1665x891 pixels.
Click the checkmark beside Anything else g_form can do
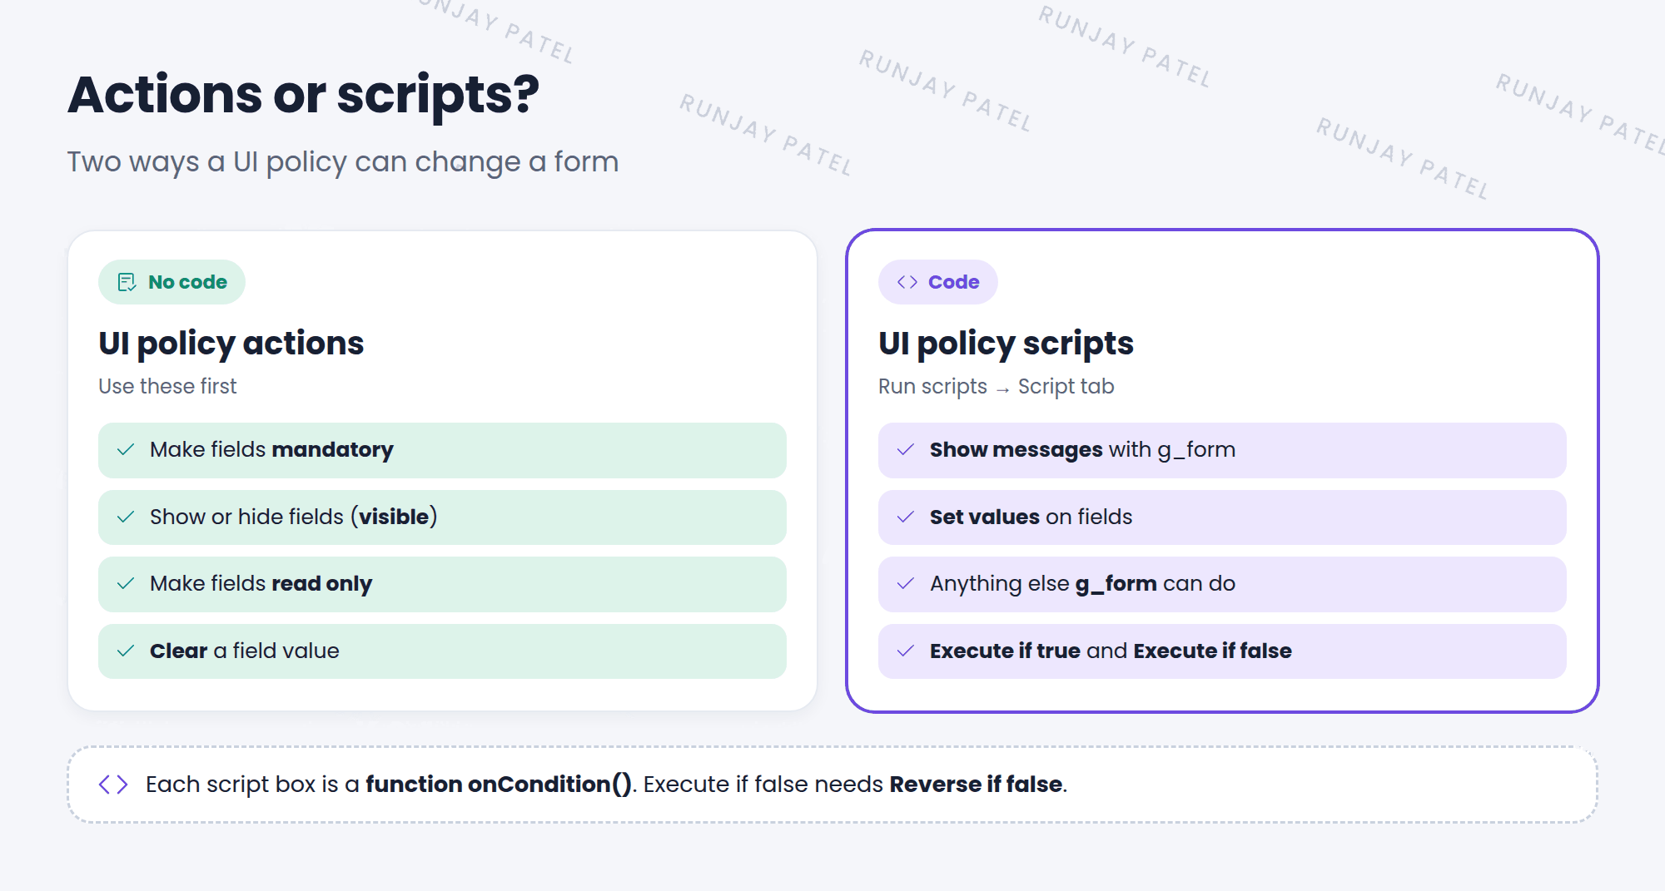coord(906,584)
